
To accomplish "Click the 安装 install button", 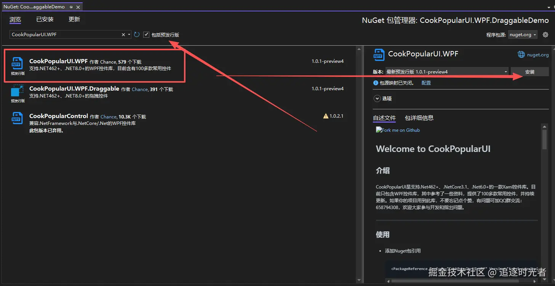I will (530, 72).
